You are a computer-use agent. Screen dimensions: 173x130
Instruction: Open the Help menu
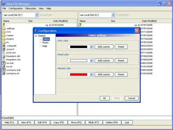click(49, 8)
